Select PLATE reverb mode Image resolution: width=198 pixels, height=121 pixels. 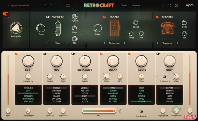pyautogui.click(x=141, y=91)
